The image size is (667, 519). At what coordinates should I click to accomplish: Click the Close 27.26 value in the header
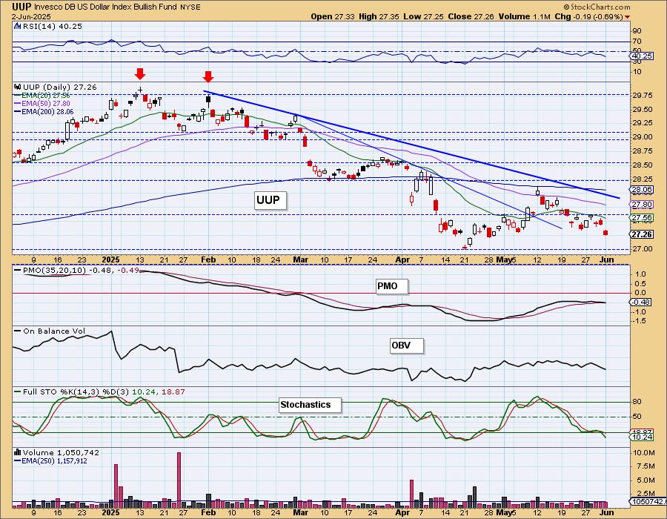tap(471, 16)
